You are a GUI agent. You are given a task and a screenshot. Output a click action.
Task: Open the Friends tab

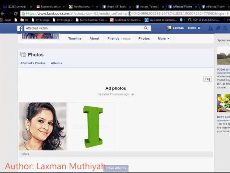pos(113,38)
